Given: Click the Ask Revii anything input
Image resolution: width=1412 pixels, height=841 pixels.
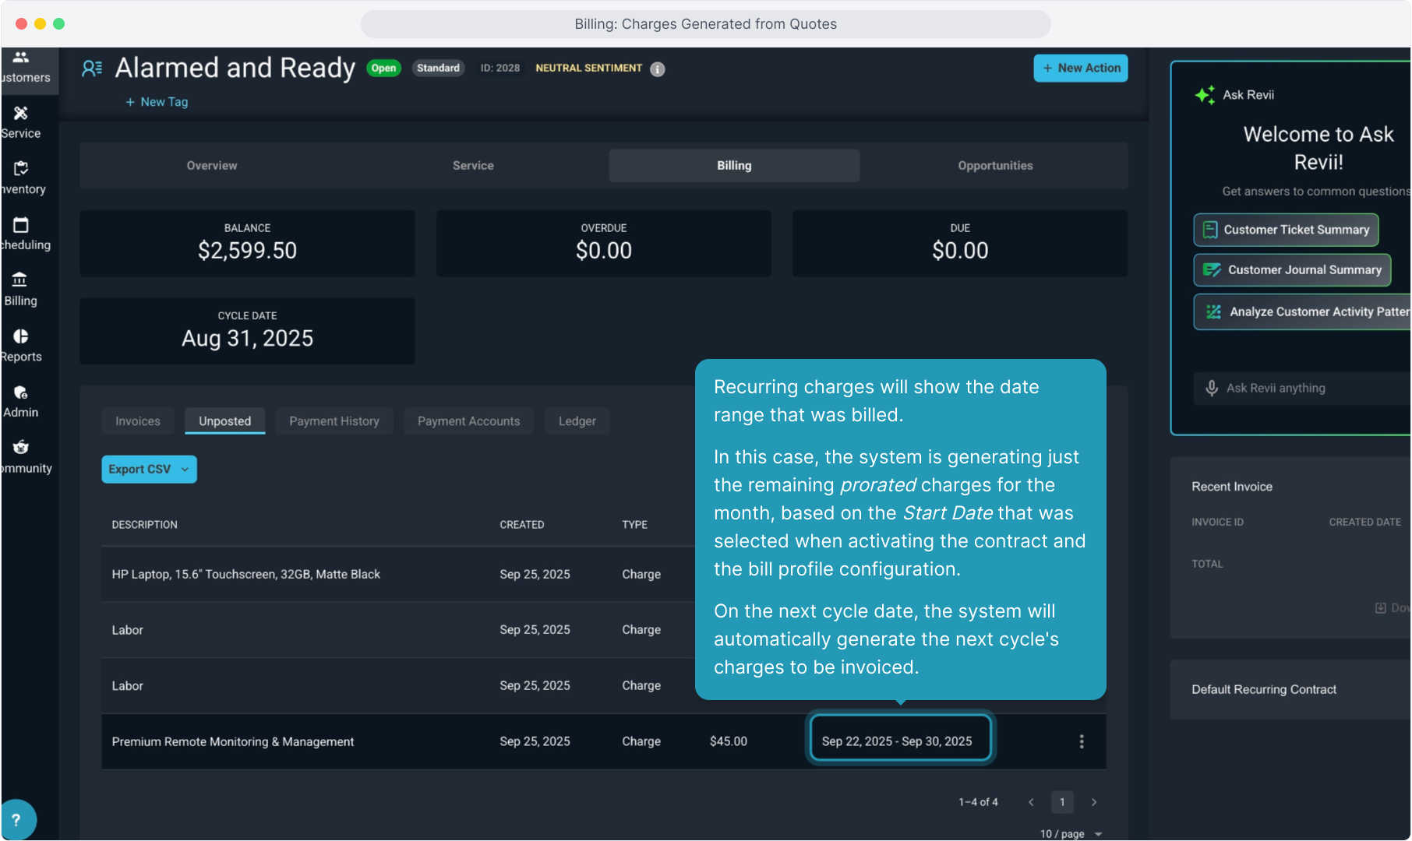Looking at the screenshot, I should coord(1301,388).
